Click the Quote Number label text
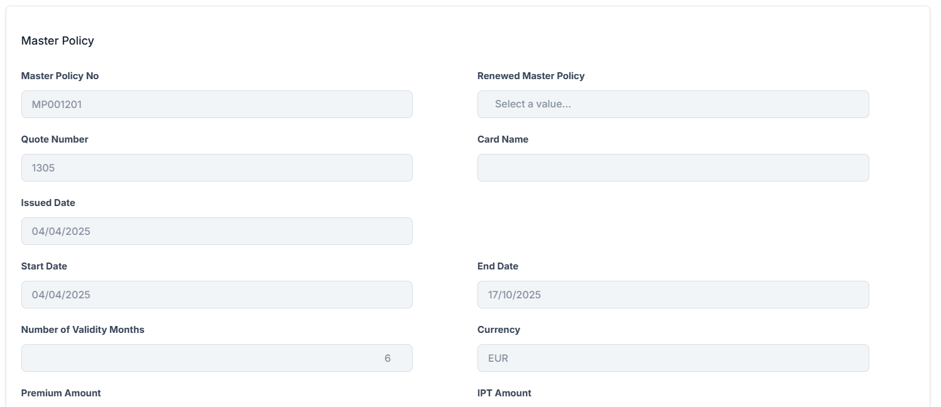The width and height of the screenshot is (941, 407). [x=55, y=139]
